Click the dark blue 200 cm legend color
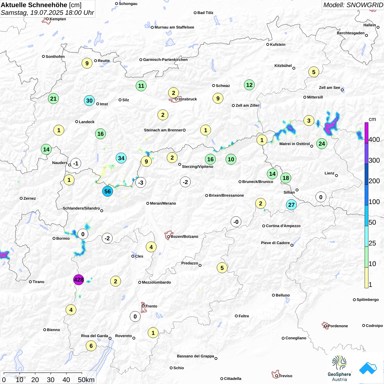Viewport: 384px width, 384px height. pyautogui.click(x=366, y=174)
